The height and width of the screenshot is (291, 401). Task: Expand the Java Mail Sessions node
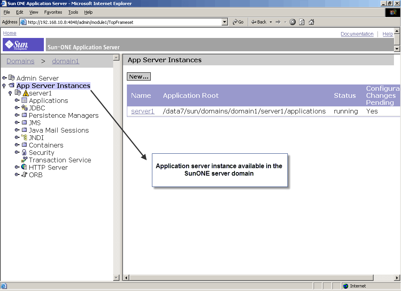(x=17, y=130)
